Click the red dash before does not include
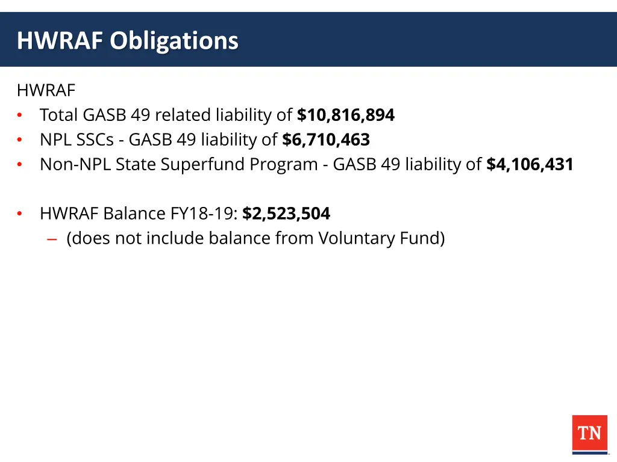This screenshot has height=462, width=617. [52, 239]
